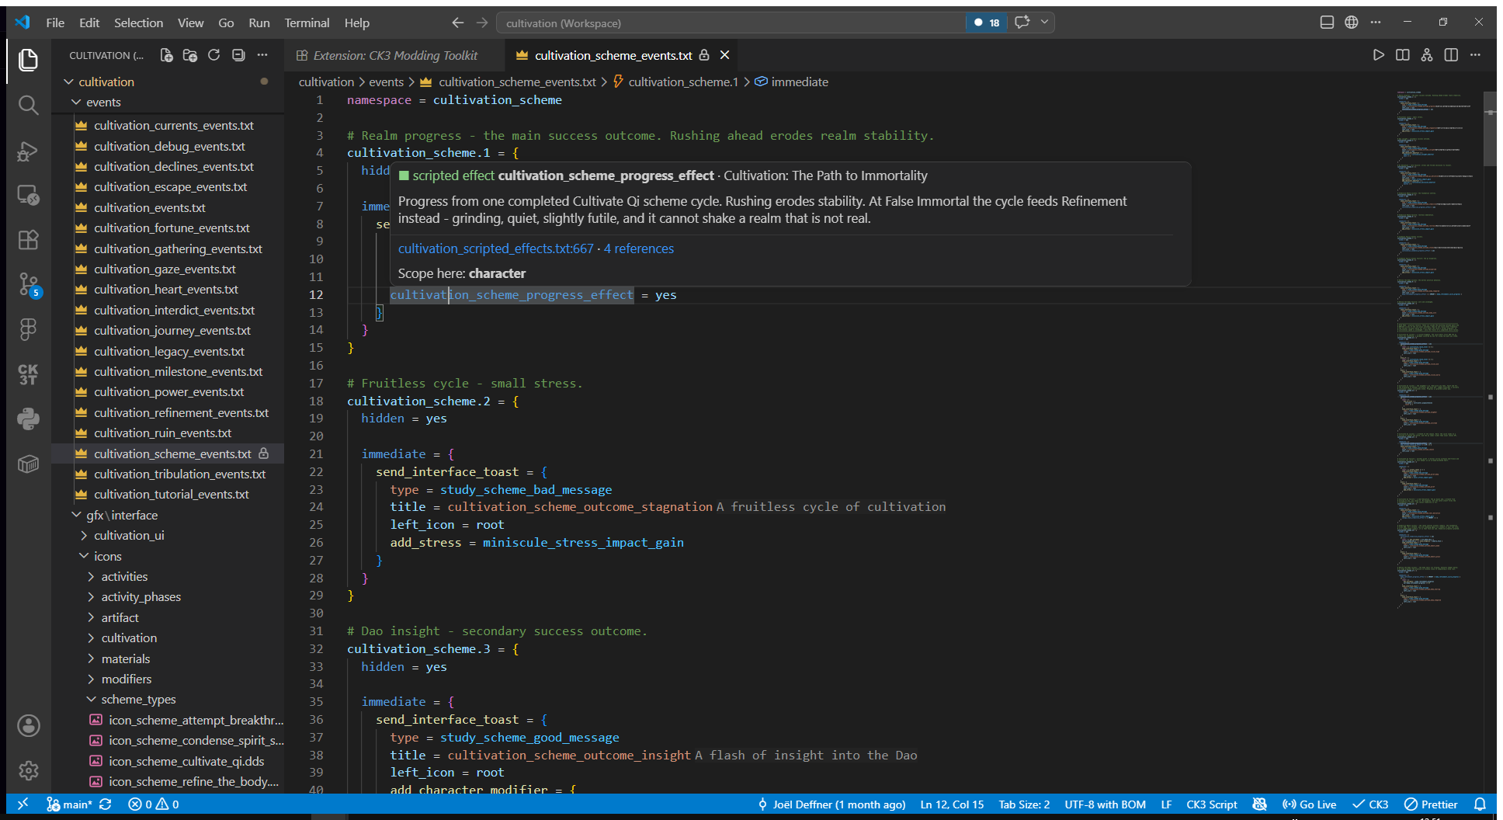Expand the cultivation_ui folder
This screenshot has height=820, width=1503.
pyautogui.click(x=129, y=535)
